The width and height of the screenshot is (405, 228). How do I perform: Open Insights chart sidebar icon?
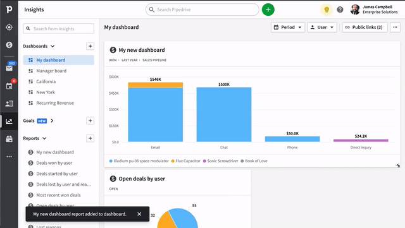tap(9, 121)
